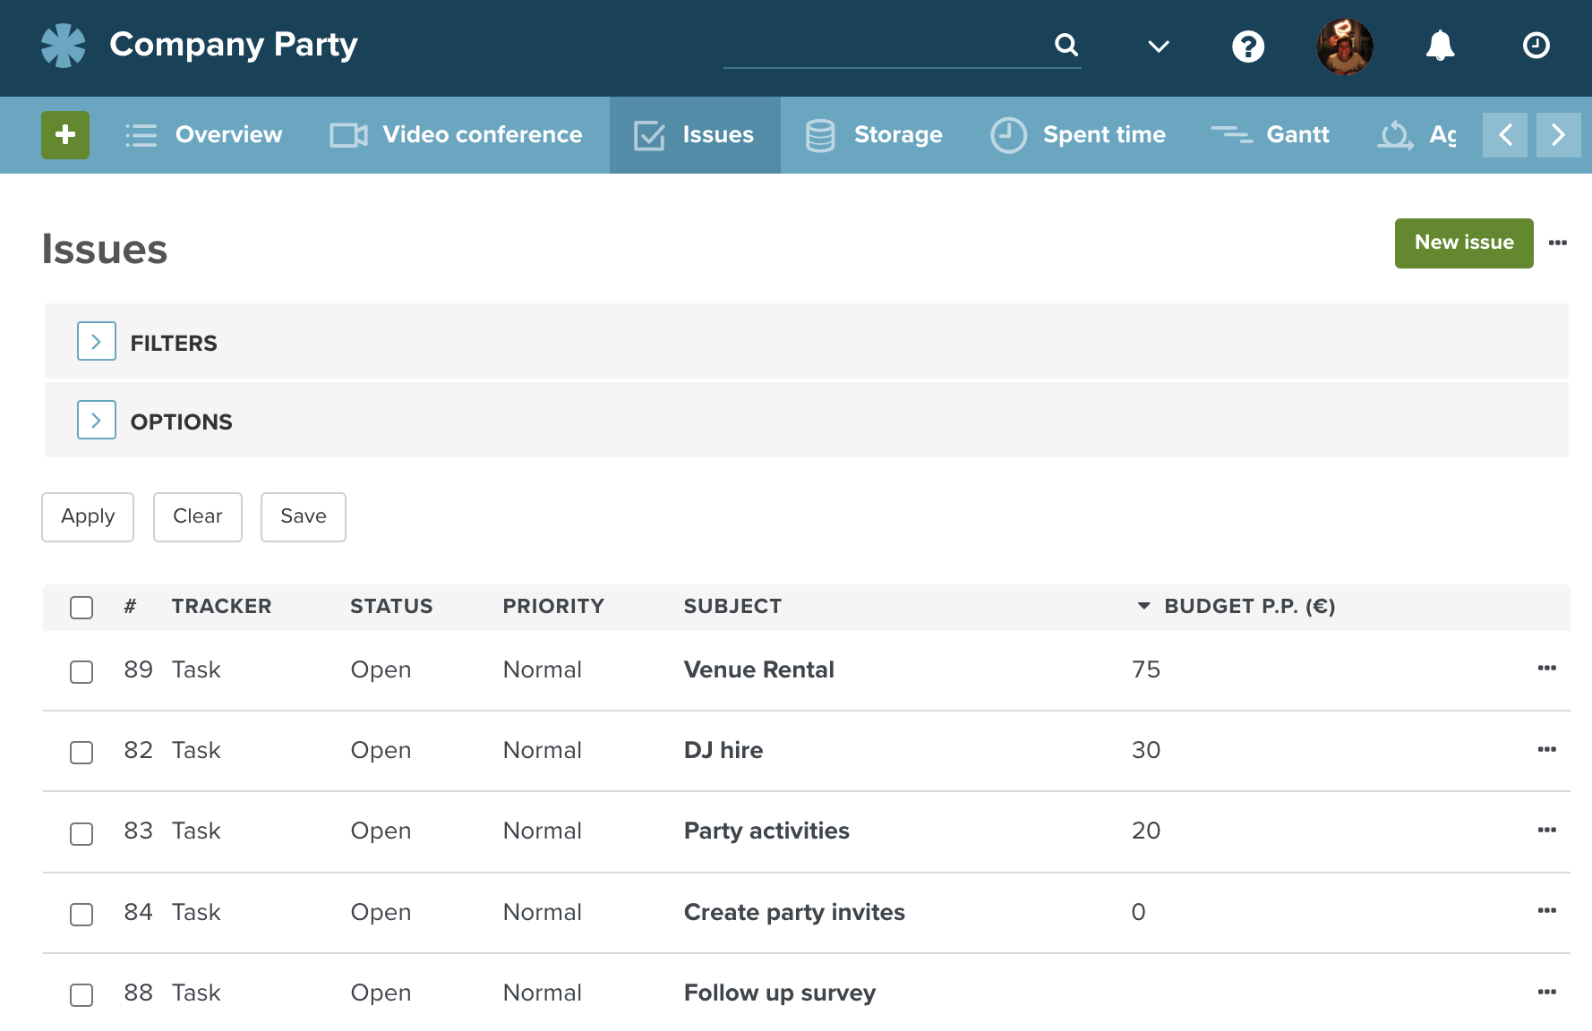Open the DJ hire issue
Image resolution: width=1592 pixels, height=1031 pixels.
coord(723,750)
